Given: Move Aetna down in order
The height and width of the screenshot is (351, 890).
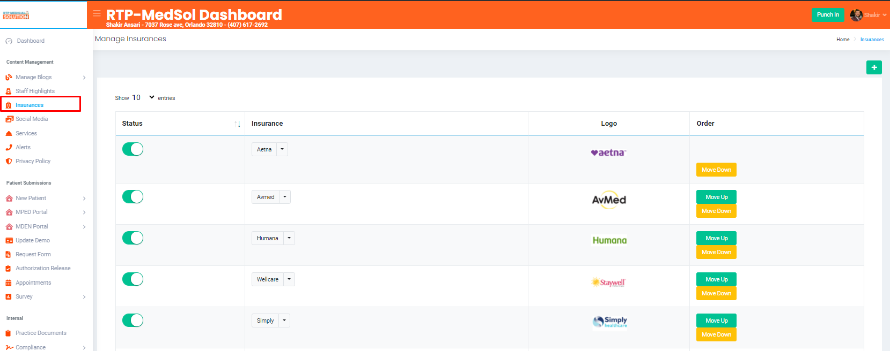Looking at the screenshot, I should point(716,170).
